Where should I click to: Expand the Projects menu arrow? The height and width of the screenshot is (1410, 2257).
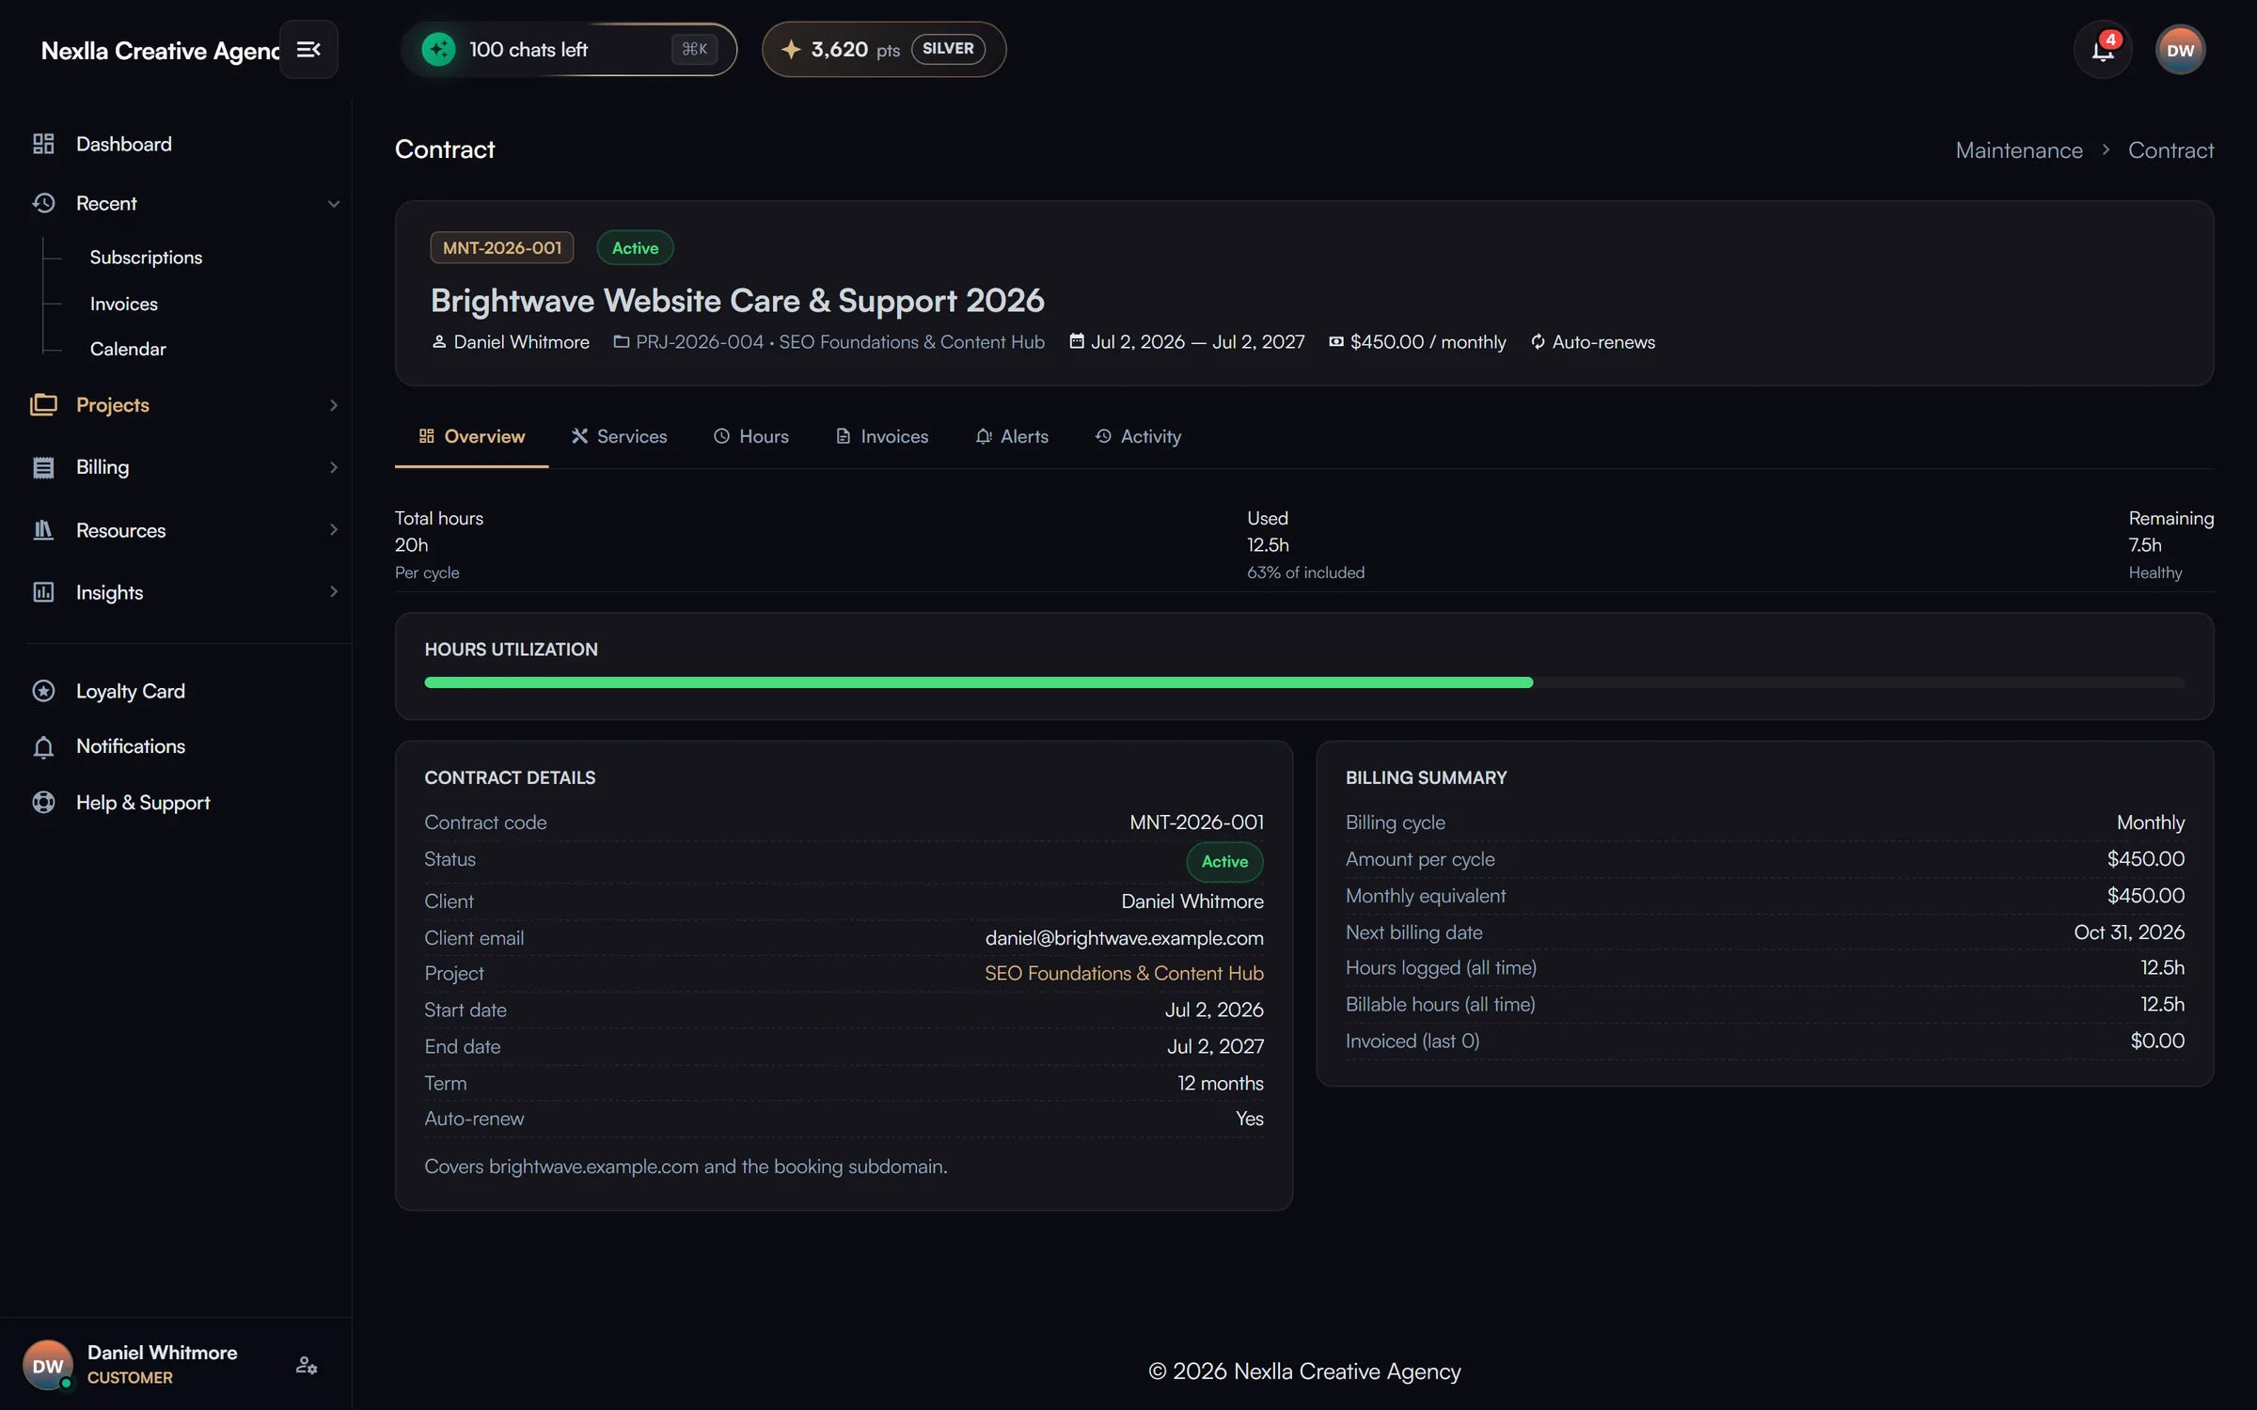(x=333, y=405)
